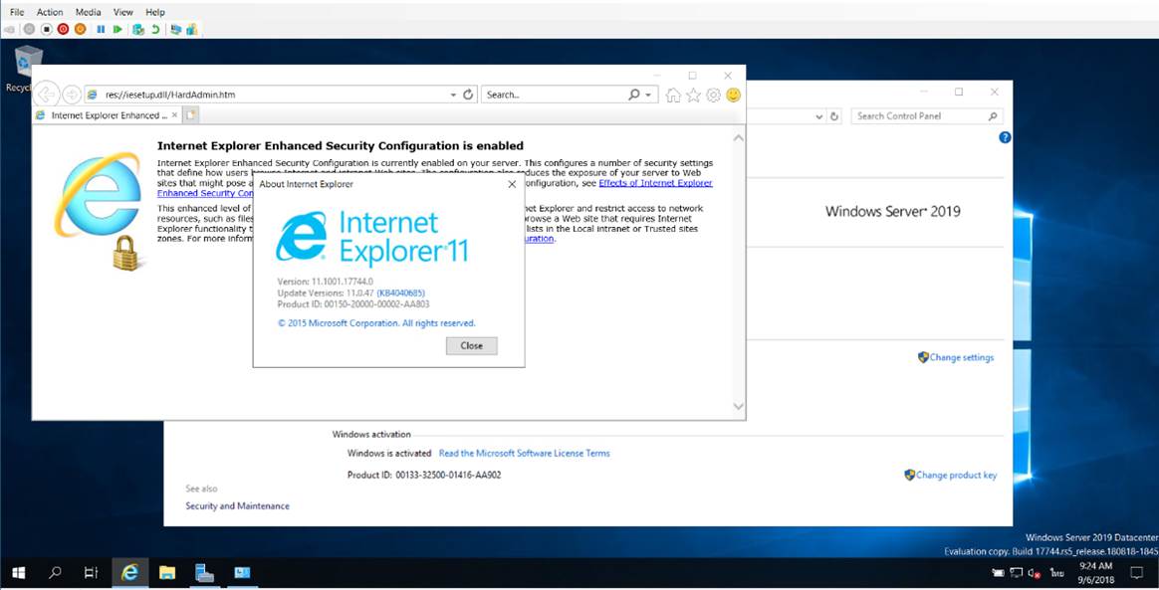The height and width of the screenshot is (590, 1159).
Task: Click the Search Control Panel box
Action: click(927, 116)
